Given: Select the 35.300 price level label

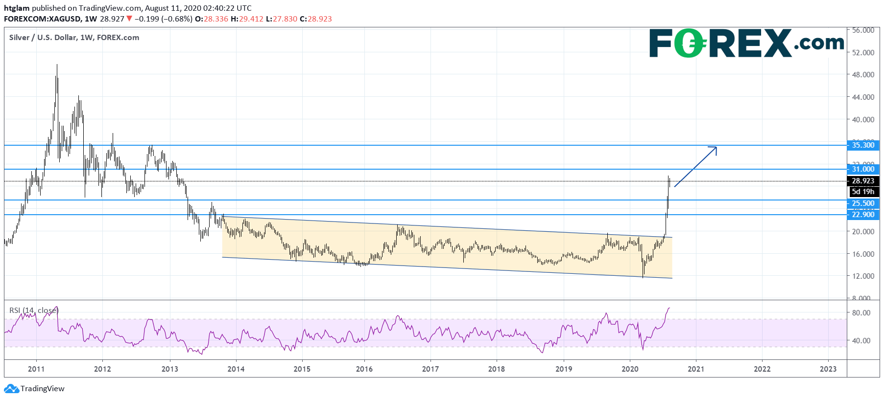Looking at the screenshot, I should [x=863, y=145].
